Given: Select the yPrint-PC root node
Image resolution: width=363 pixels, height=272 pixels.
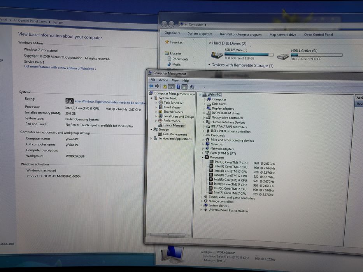Looking at the screenshot, I should click(214, 94).
